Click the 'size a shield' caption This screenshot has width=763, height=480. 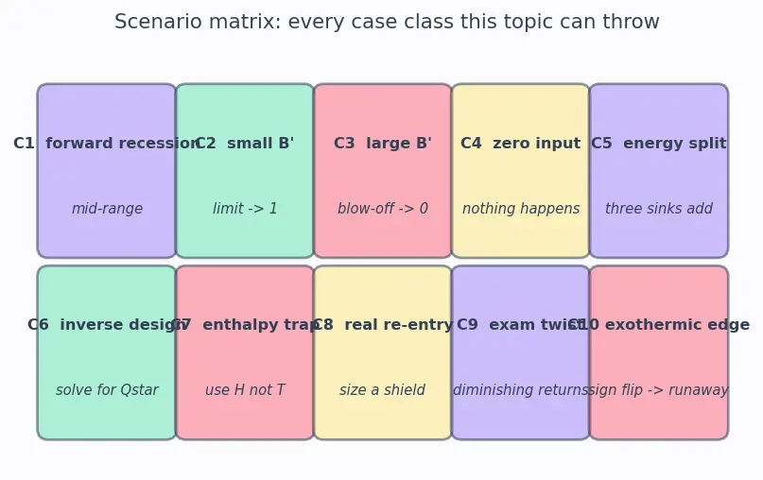coord(383,390)
